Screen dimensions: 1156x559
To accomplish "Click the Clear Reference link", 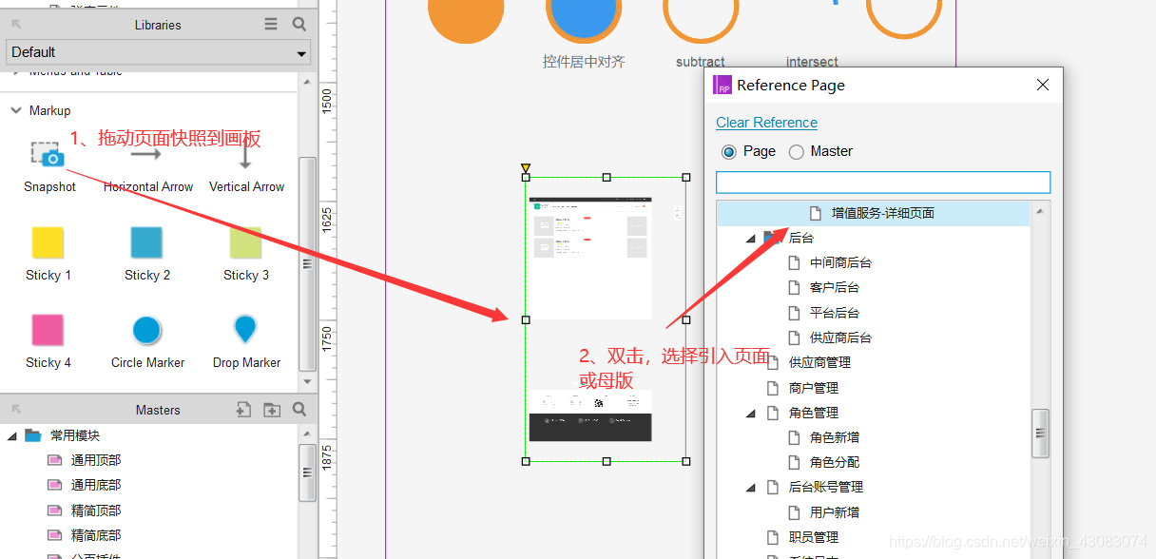I will coord(766,123).
